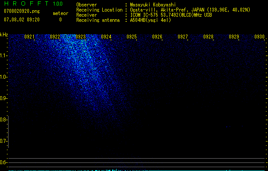268x171 pixels.
Task: Click the antenna text A504HB(yagi 4el)
Action: point(150,20)
